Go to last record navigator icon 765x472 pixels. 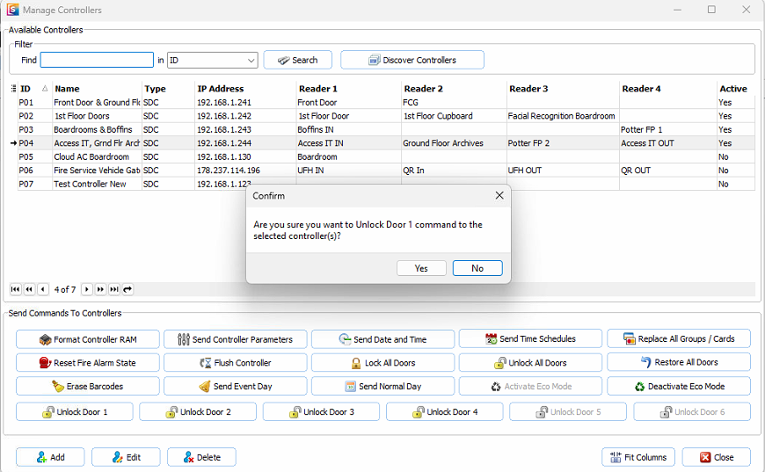[x=114, y=289]
